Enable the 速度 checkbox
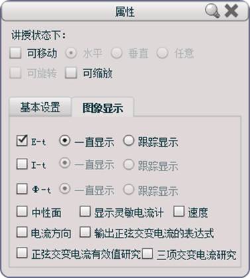This screenshot has height=278, width=250. pyautogui.click(x=179, y=212)
